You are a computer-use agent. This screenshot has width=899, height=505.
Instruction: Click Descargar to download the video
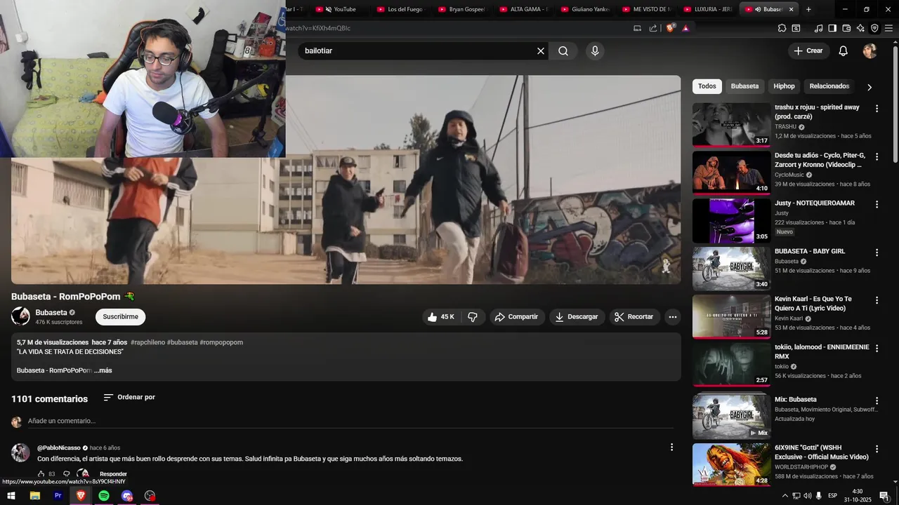[577, 317]
